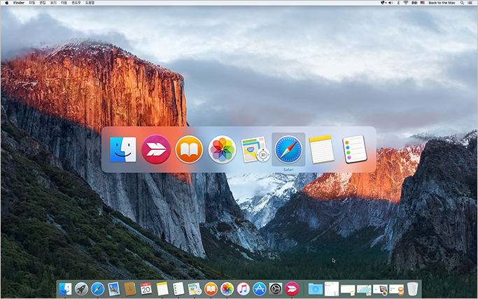Screen dimensions: 478x299
Task: Restore minimized white document window in Dock
Action: 332,288
